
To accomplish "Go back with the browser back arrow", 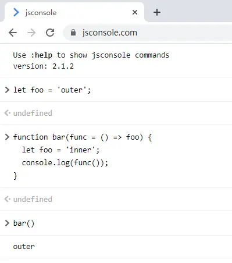I will [x=13, y=33].
